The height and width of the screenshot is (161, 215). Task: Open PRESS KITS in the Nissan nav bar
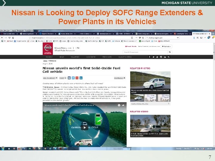pos(107,57)
